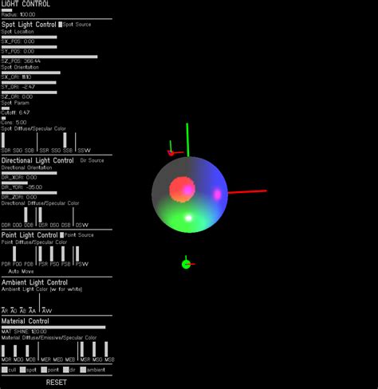Click the SDR vertical color slider

point(3,140)
